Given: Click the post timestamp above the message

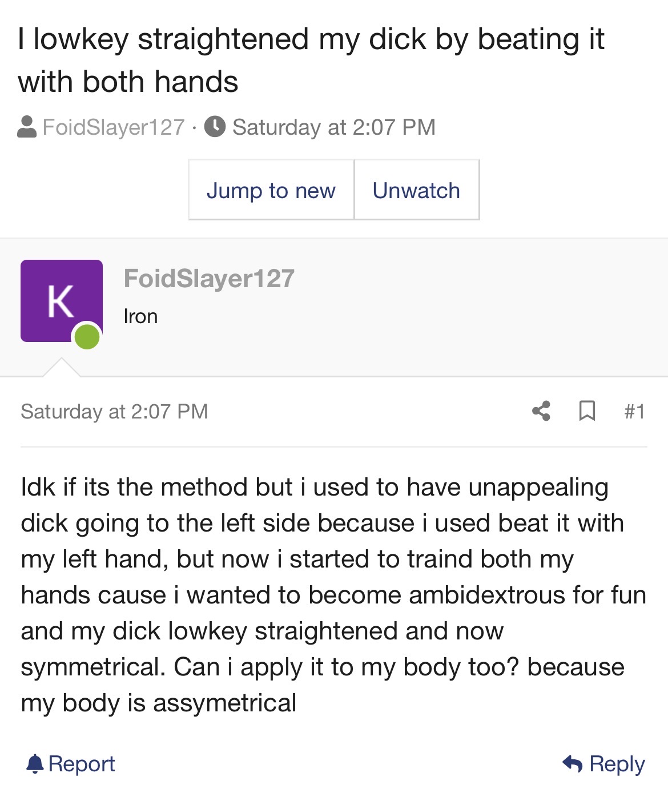Looking at the screenshot, I should [x=114, y=411].
